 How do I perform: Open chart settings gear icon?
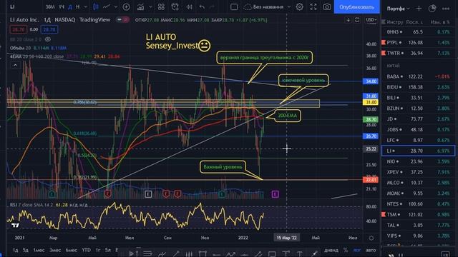[x=299, y=6]
